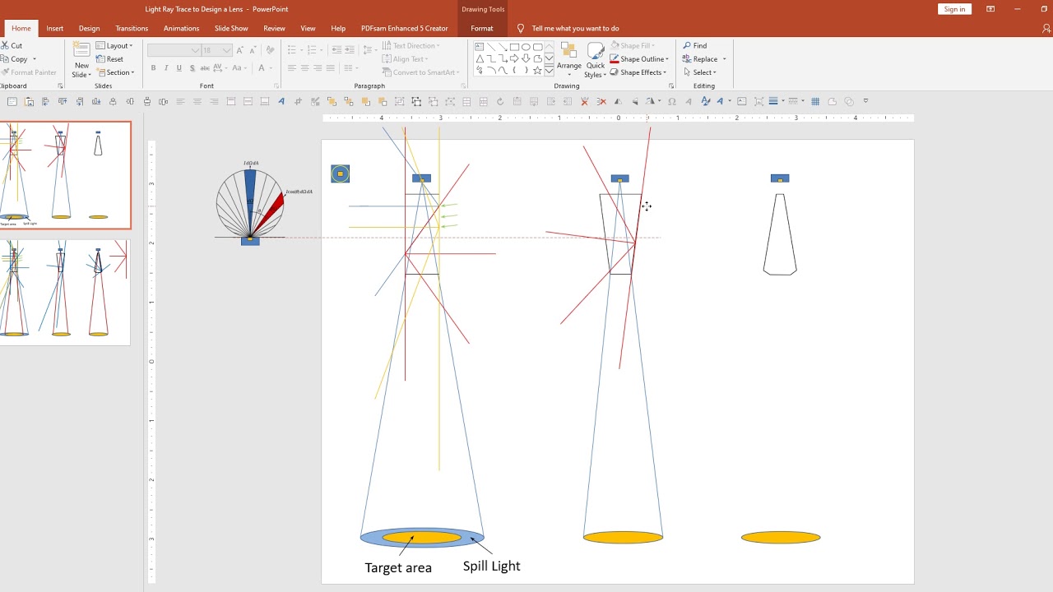Select the yellow Target area ellipse

coord(422,538)
